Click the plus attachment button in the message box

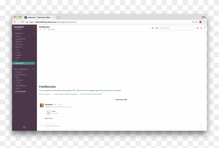click(41, 126)
